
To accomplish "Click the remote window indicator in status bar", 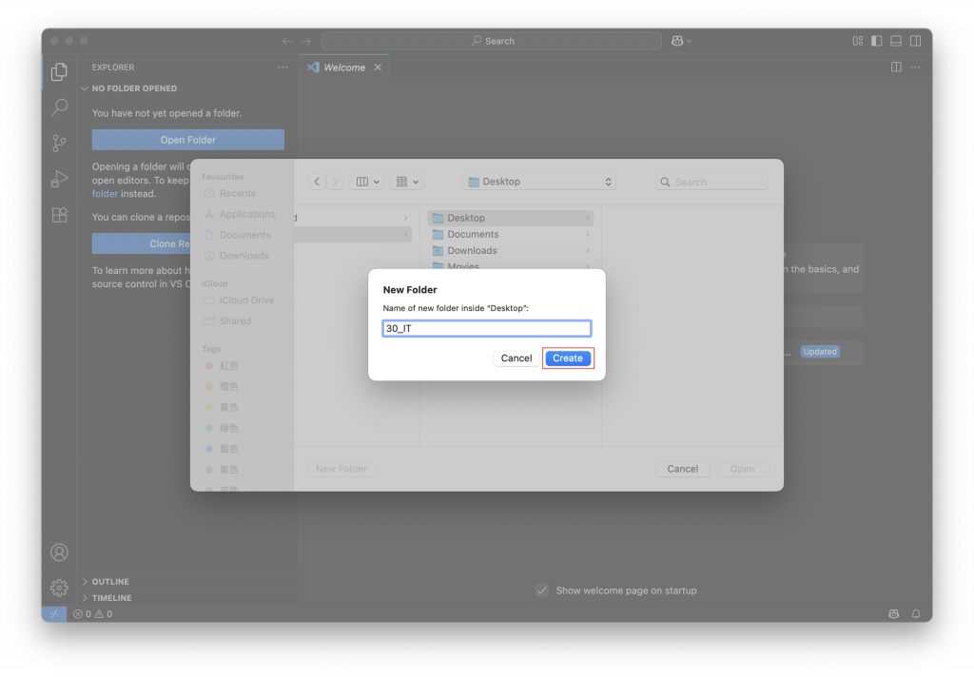I will click(x=54, y=613).
